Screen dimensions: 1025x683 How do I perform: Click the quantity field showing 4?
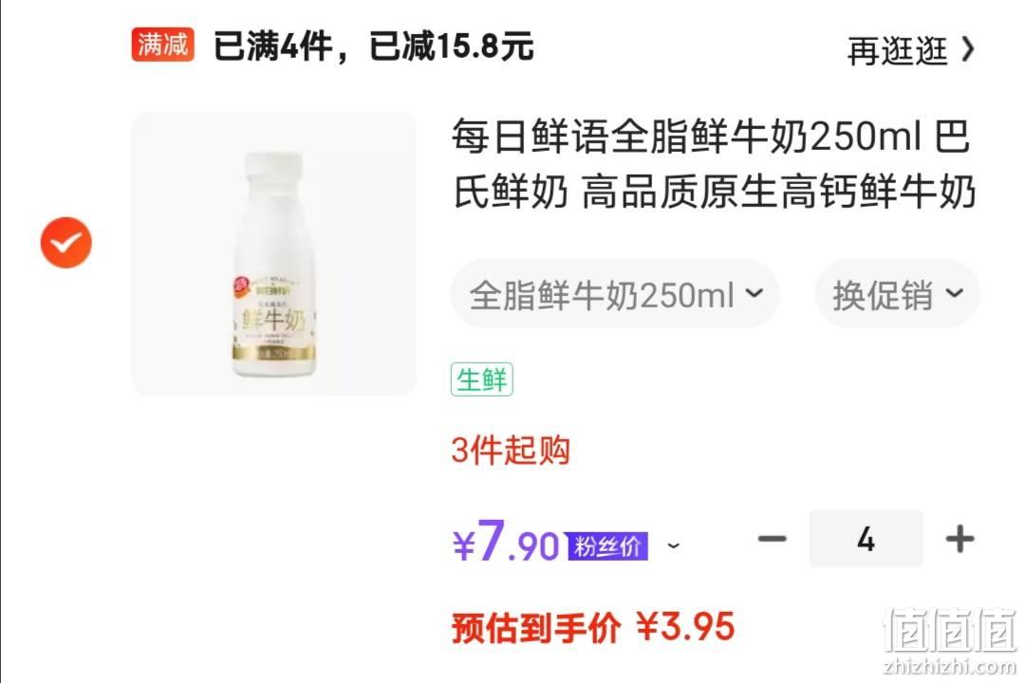867,539
